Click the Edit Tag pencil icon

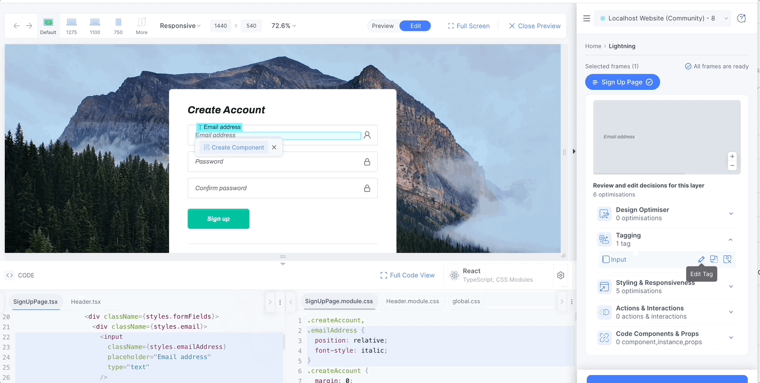point(702,260)
